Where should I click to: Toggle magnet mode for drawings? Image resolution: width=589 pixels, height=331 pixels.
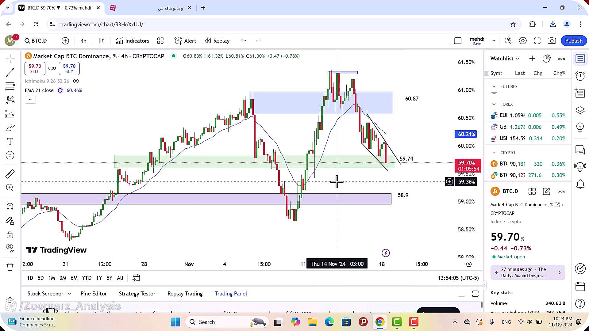pyautogui.click(x=10, y=207)
